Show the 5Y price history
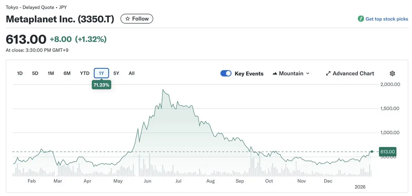The height and width of the screenshot is (196, 412). click(x=116, y=73)
